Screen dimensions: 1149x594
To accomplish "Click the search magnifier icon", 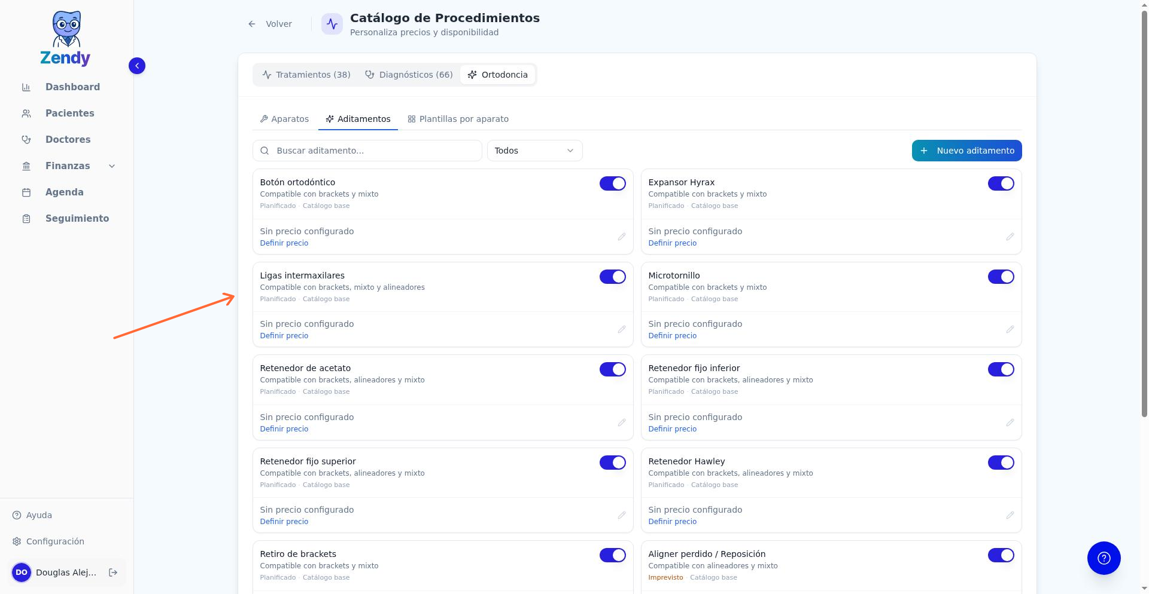I will point(265,151).
